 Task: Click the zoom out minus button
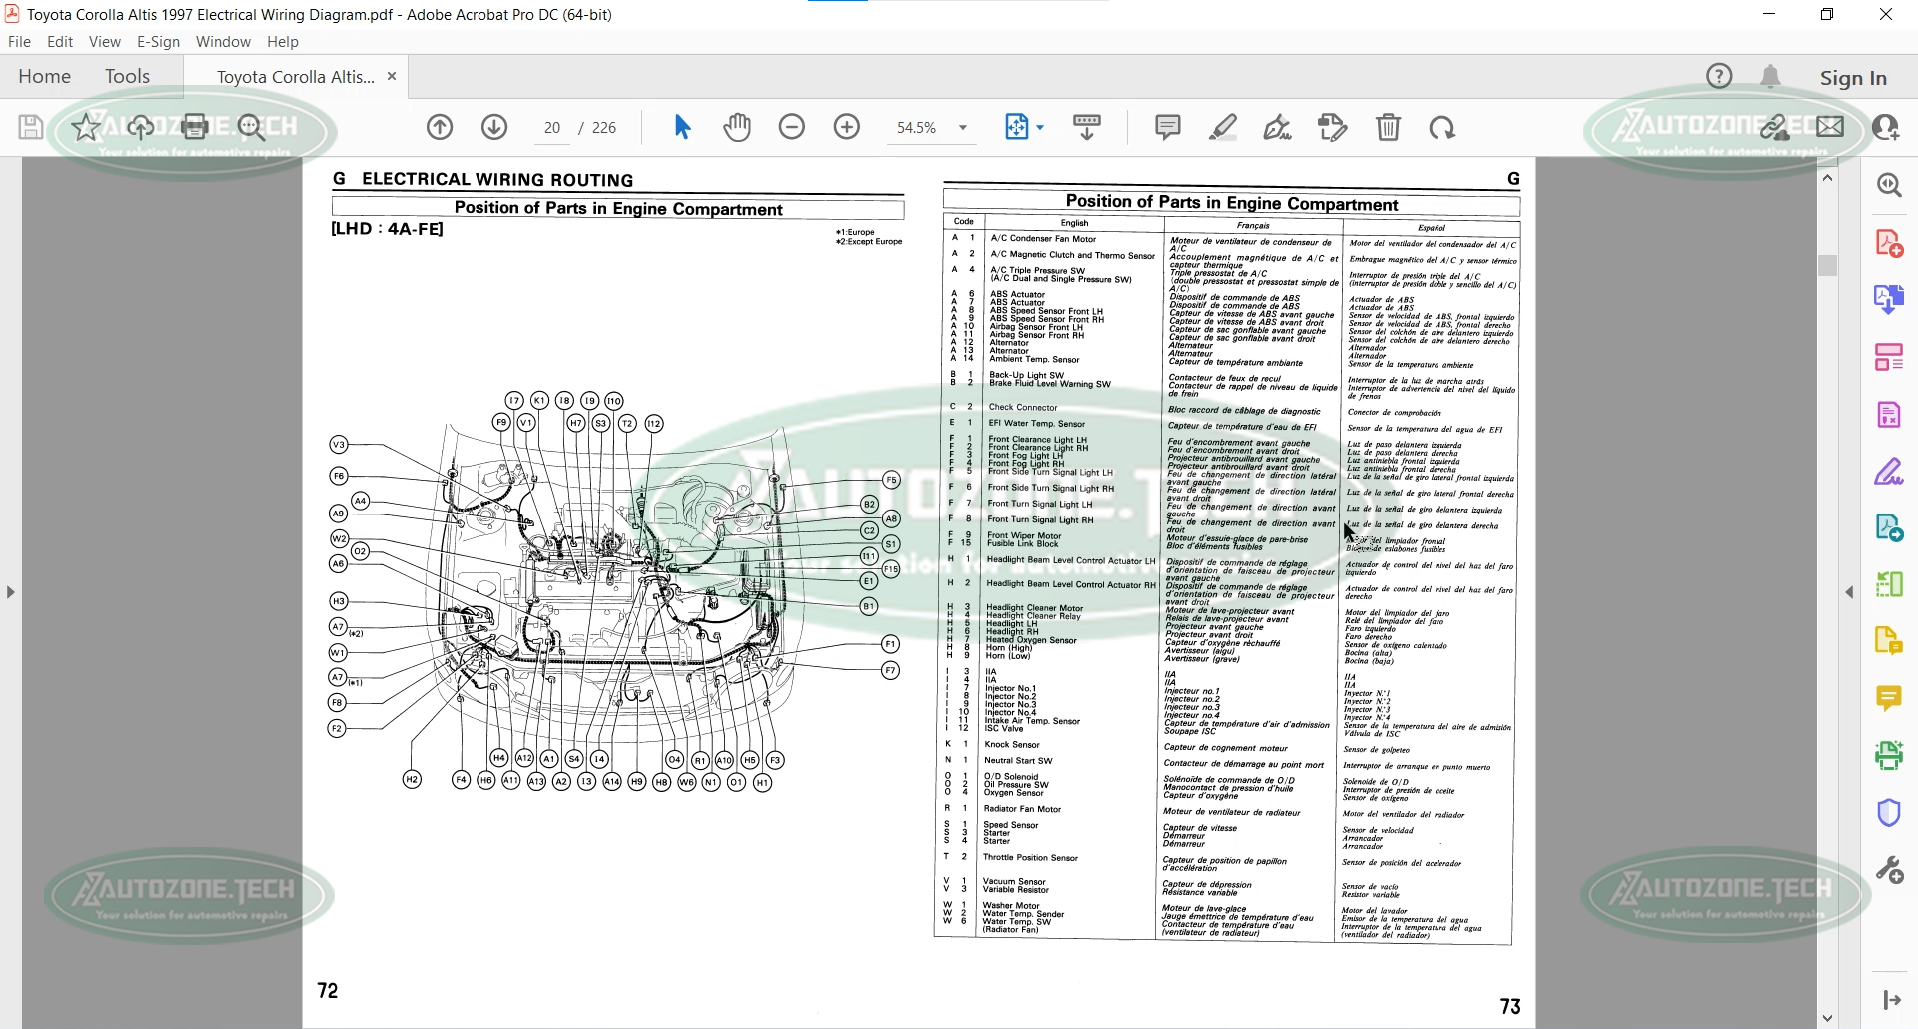pyautogui.click(x=792, y=127)
